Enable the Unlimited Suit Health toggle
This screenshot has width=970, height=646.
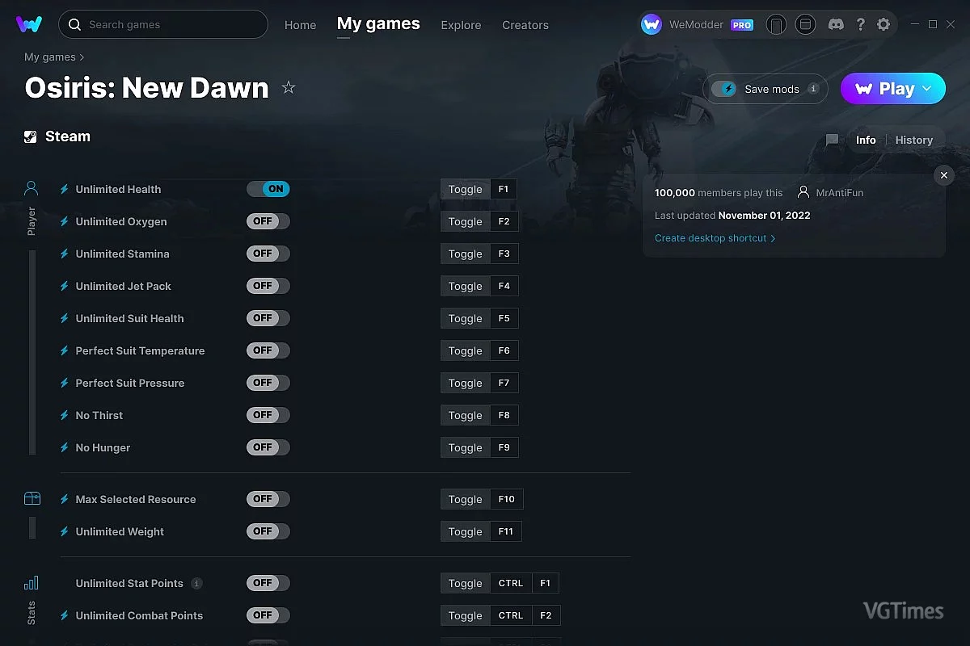click(268, 318)
